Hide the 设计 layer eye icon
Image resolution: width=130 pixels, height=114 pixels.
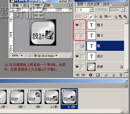(x=77, y=56)
